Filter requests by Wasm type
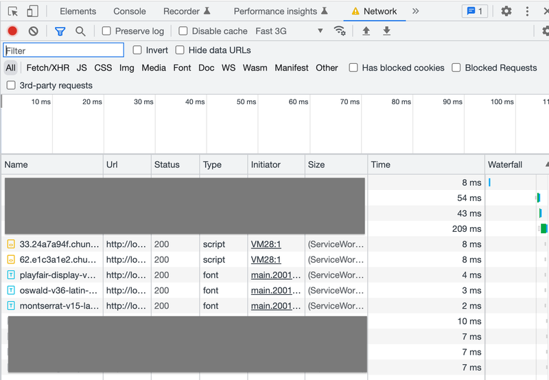 [255, 67]
